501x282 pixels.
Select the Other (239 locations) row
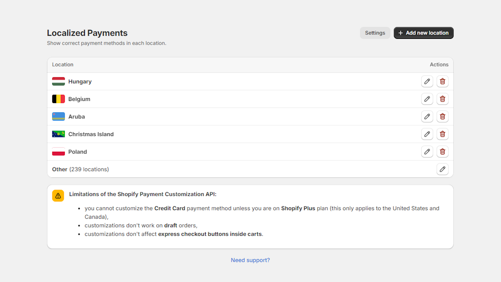(x=80, y=169)
